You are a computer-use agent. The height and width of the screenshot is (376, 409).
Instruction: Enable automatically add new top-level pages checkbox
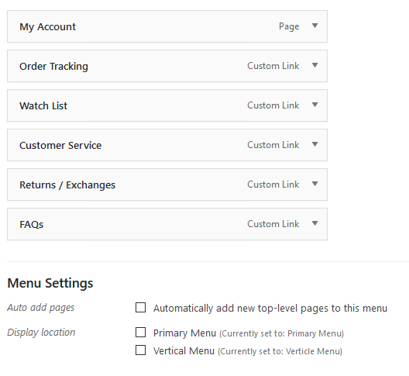(141, 308)
